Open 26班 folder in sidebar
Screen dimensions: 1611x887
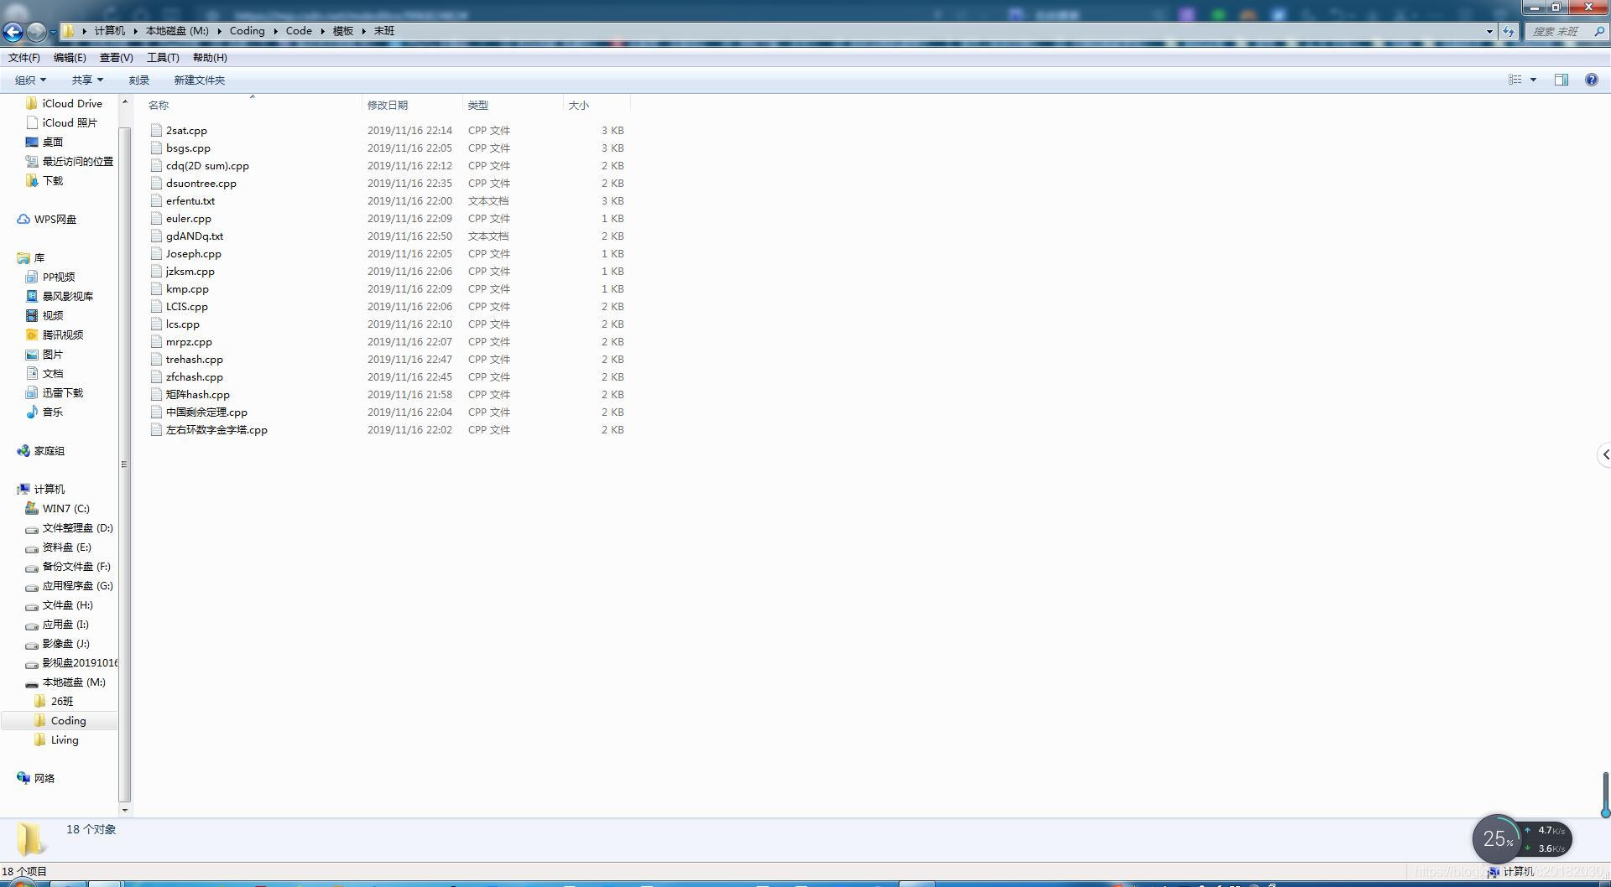click(61, 701)
